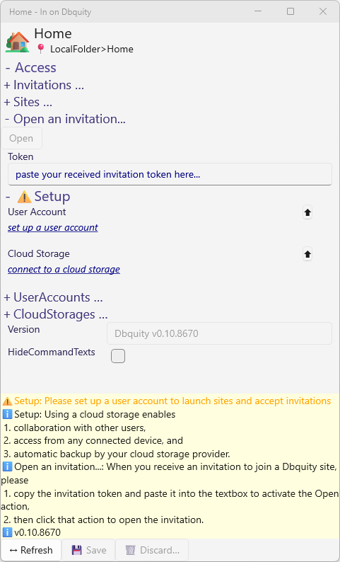The width and height of the screenshot is (340, 562).
Task: Click the Token invitation input field
Action: point(170,175)
